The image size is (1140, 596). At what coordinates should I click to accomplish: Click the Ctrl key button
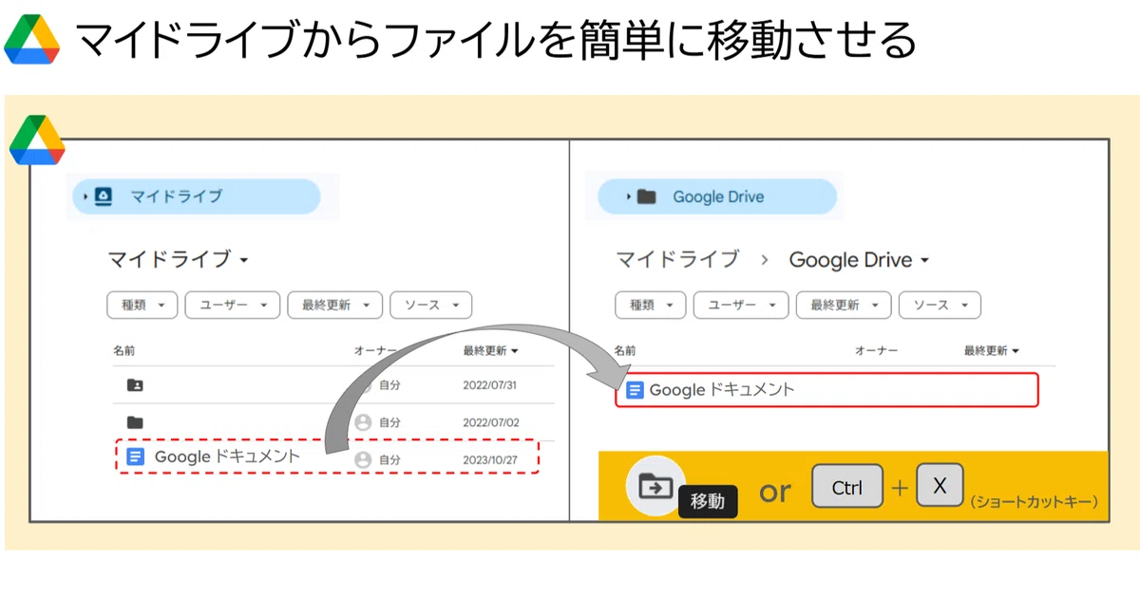[847, 488]
